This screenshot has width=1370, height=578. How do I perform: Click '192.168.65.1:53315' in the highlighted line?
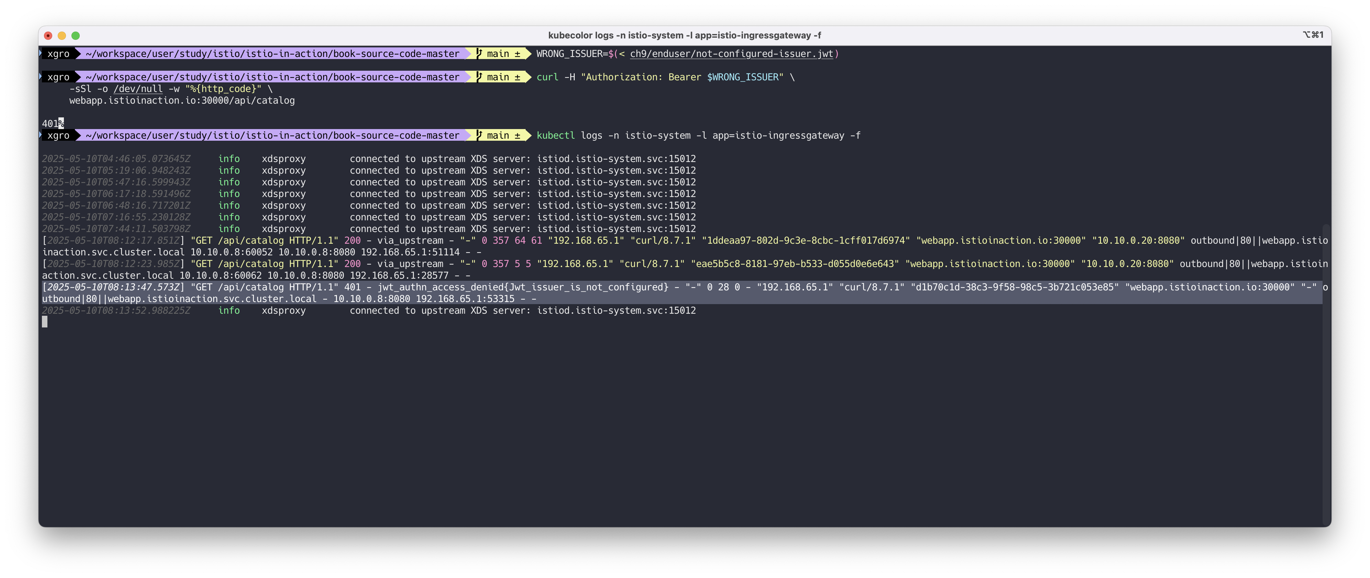(465, 299)
